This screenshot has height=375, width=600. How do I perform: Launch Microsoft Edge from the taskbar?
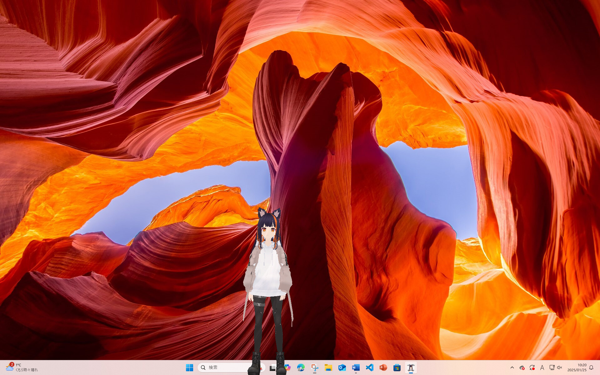point(300,368)
